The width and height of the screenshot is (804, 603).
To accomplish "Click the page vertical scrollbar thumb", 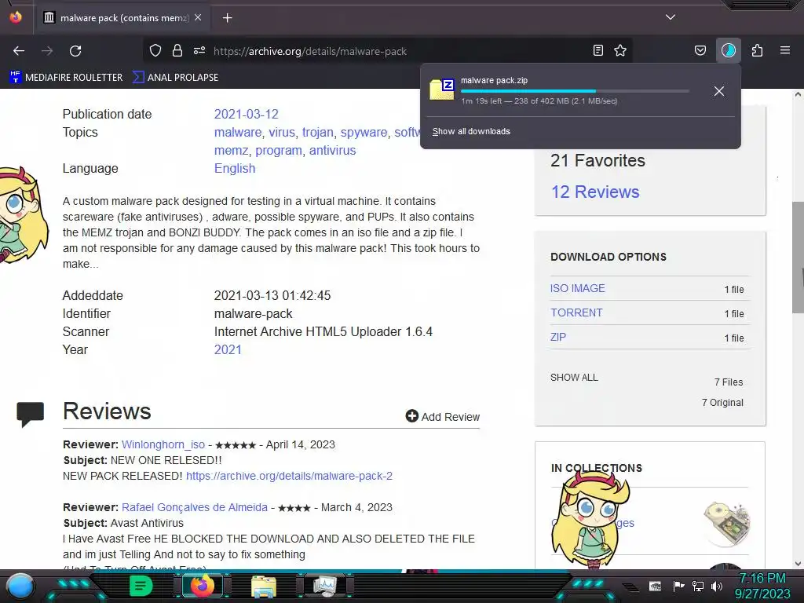I will coord(798,257).
